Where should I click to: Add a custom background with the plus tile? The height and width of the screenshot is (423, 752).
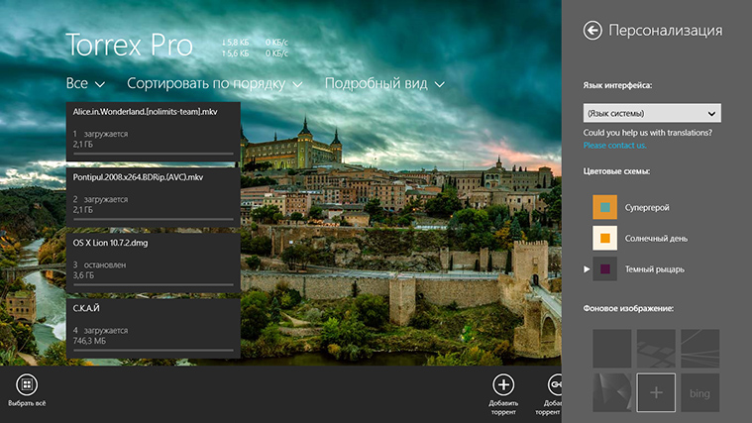tap(656, 392)
